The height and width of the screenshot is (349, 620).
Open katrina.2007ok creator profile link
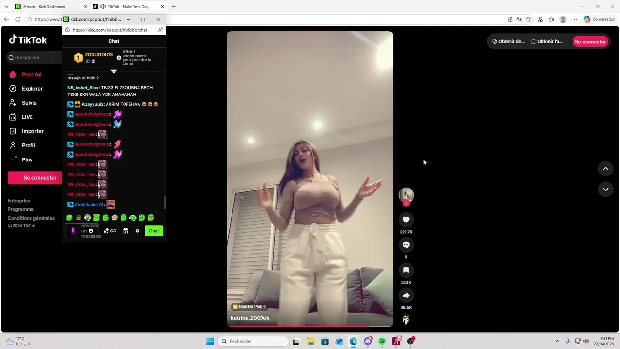(250, 318)
